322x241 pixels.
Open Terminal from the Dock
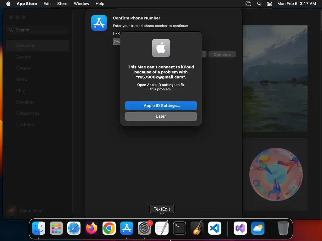tap(180, 228)
